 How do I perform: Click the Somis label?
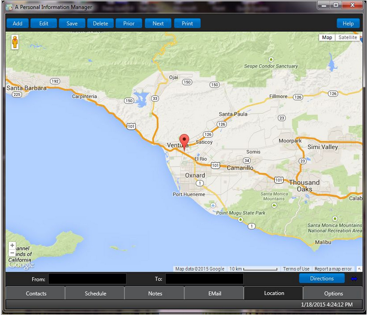tap(253, 152)
